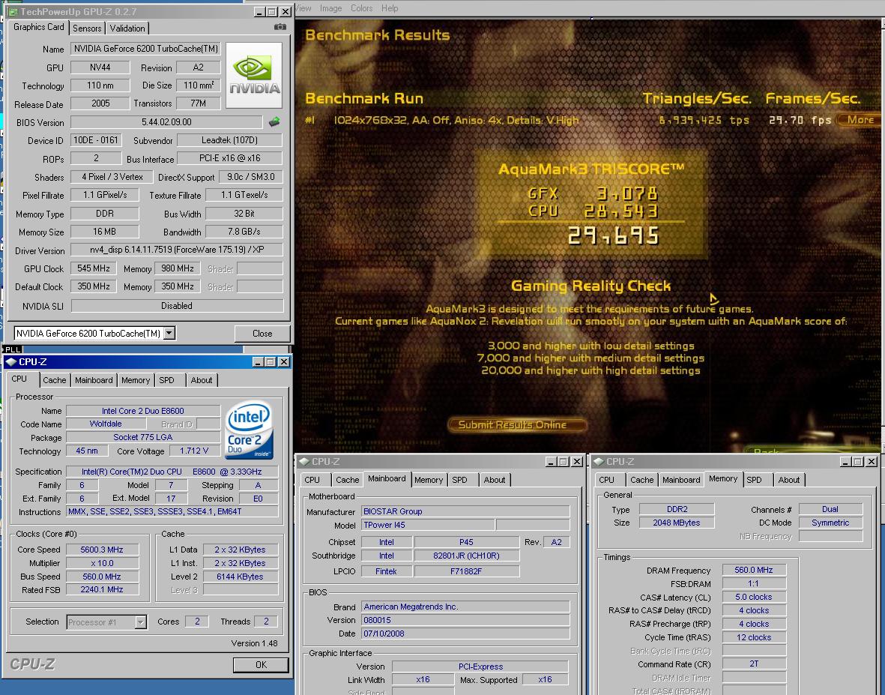Image resolution: width=885 pixels, height=695 pixels.
Task: Click OK in the CPU-Z window
Action: tap(261, 664)
